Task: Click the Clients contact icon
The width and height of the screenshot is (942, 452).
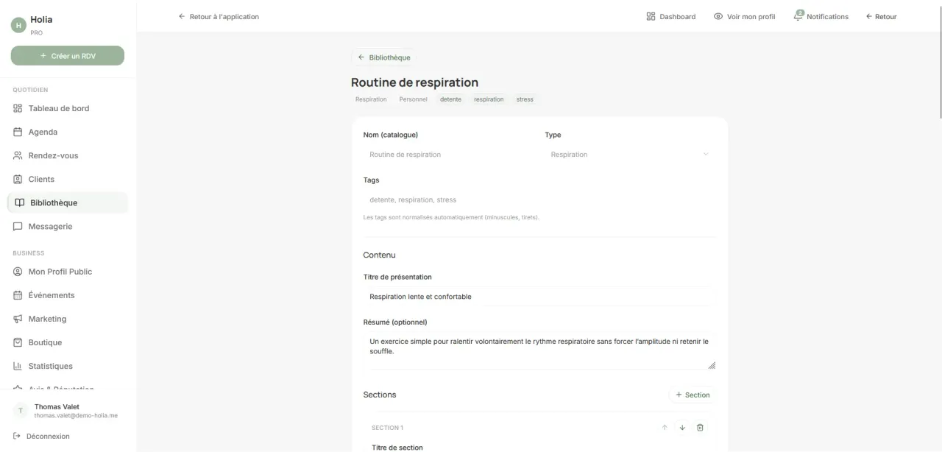Action: point(18,179)
